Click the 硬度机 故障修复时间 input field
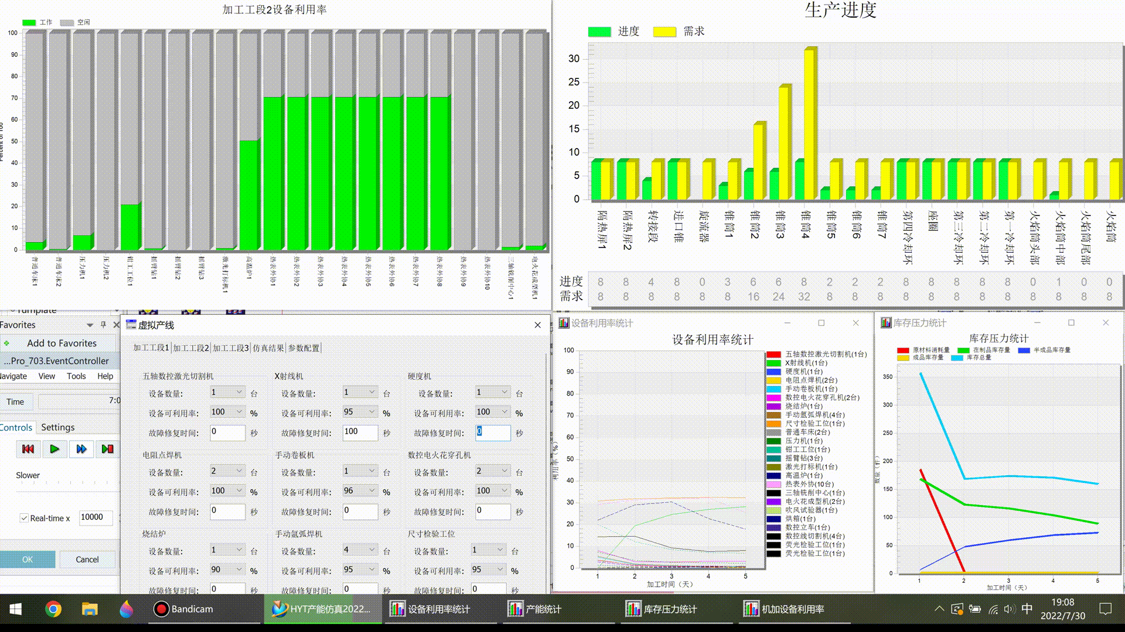1125x632 pixels. tap(493, 432)
